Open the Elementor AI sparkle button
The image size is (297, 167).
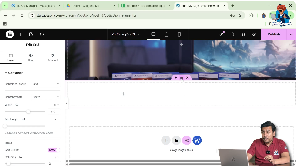187,140
